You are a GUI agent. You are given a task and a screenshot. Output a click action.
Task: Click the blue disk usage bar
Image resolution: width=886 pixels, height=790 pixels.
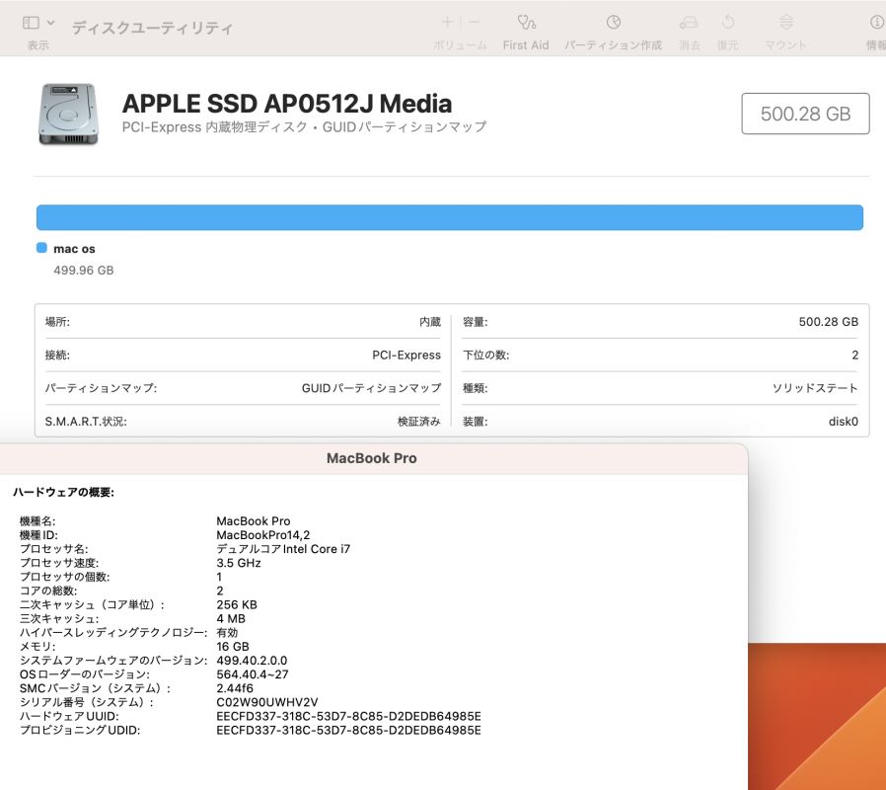pos(449,217)
